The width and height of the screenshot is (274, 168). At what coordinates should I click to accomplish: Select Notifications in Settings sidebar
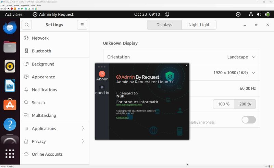[x=54, y=90]
